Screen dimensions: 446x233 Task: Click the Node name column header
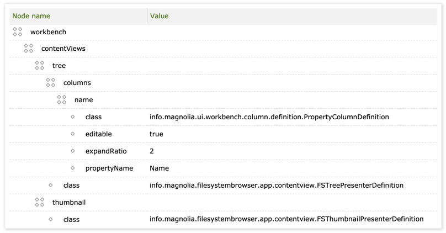click(x=31, y=16)
